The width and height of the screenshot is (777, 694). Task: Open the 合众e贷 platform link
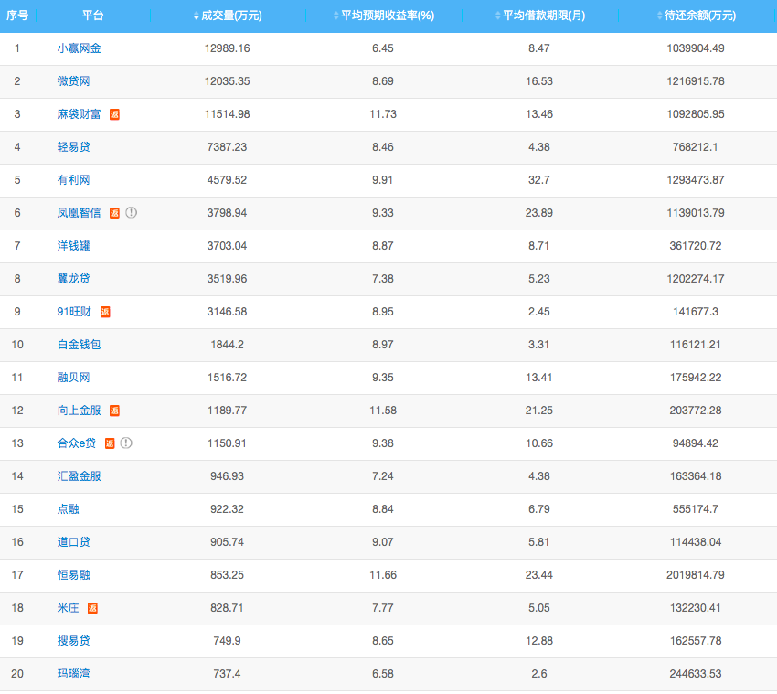[x=77, y=443]
